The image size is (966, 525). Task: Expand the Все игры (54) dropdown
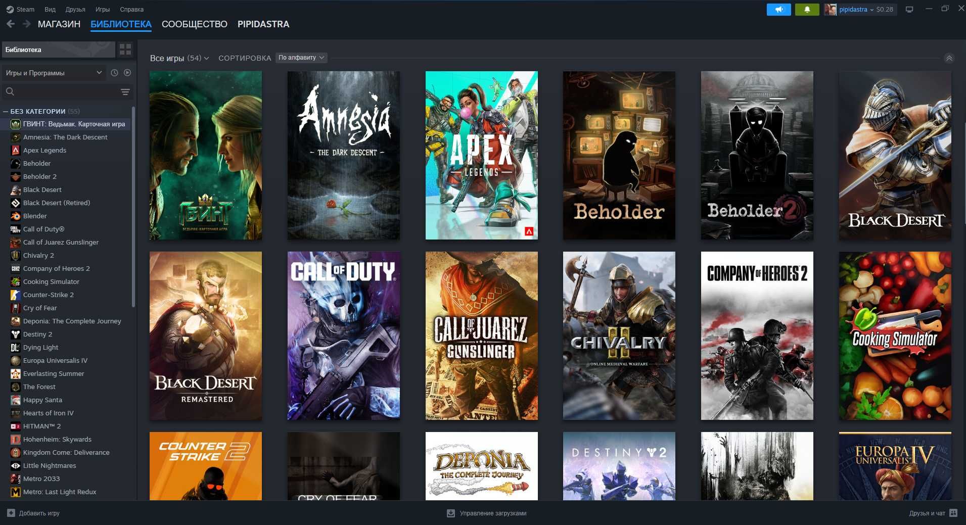click(179, 58)
